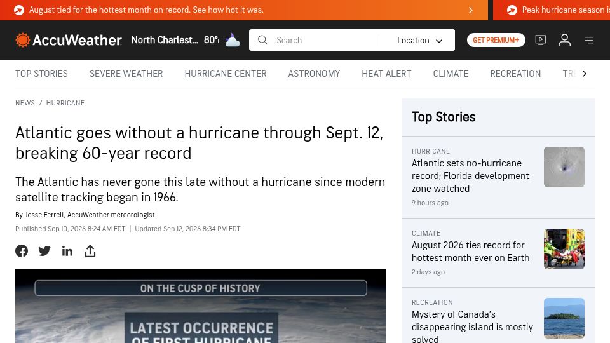Viewport: 610px width, 343px height.
Task: Open the user account profile icon
Action: [x=564, y=40]
